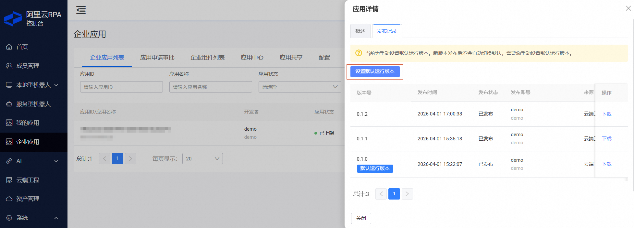Click page 1 in release records pagination
634x228 pixels.
point(394,194)
